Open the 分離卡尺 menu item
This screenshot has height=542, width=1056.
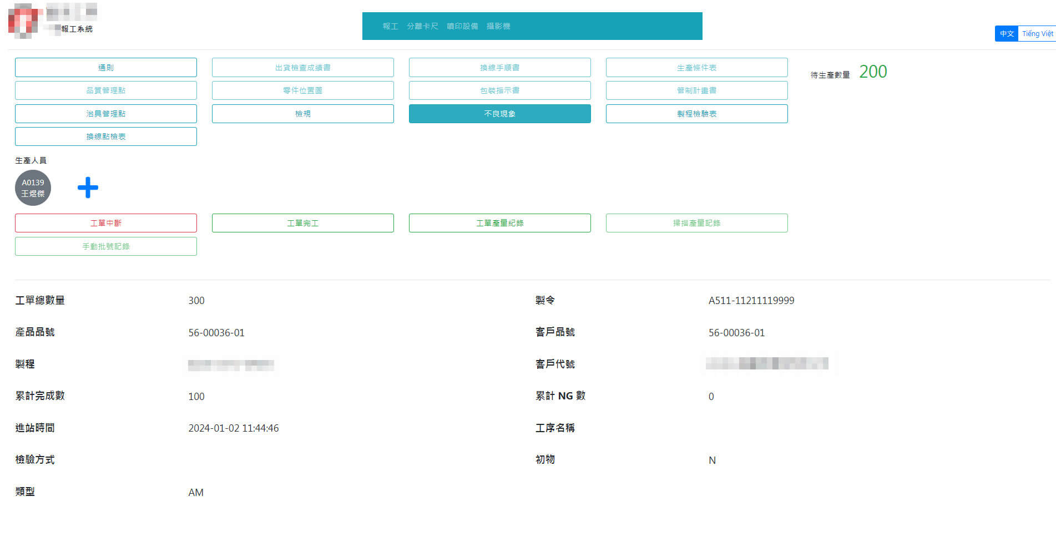[422, 26]
